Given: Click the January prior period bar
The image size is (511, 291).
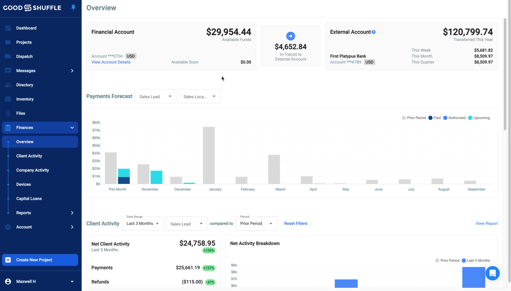Looking at the screenshot, I should (x=209, y=155).
